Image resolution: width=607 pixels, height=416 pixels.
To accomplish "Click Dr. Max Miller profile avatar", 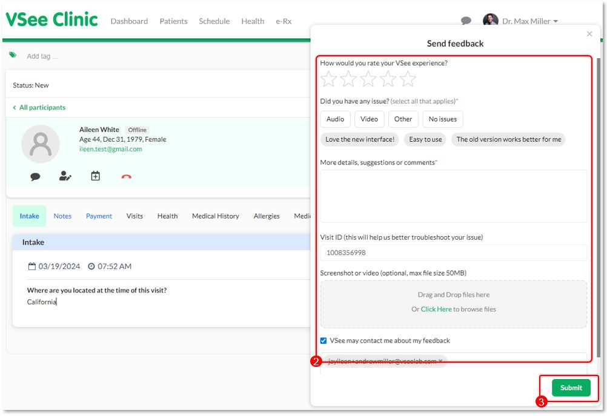I will tap(491, 20).
